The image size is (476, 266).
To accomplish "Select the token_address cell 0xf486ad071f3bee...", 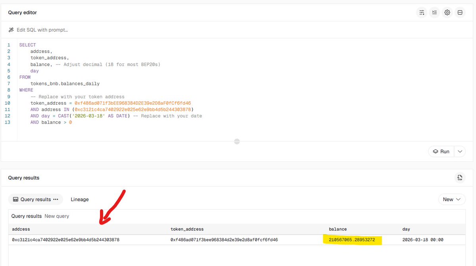I will (x=224, y=240).
